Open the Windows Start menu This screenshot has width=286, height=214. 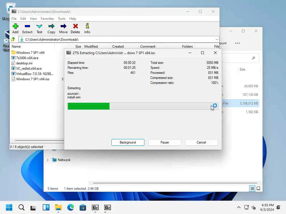[9, 207]
